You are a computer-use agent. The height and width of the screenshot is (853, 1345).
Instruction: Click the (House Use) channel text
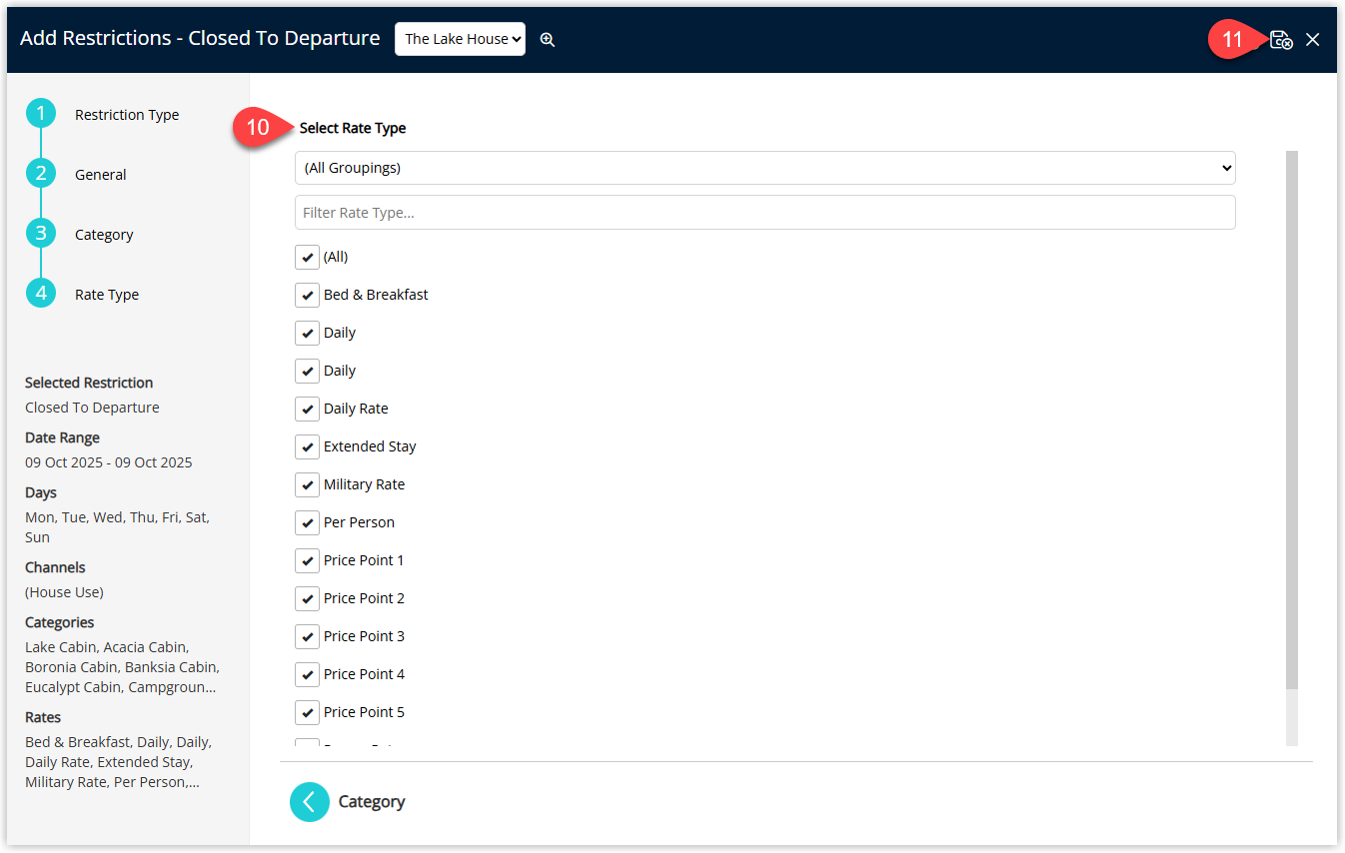[x=64, y=592]
